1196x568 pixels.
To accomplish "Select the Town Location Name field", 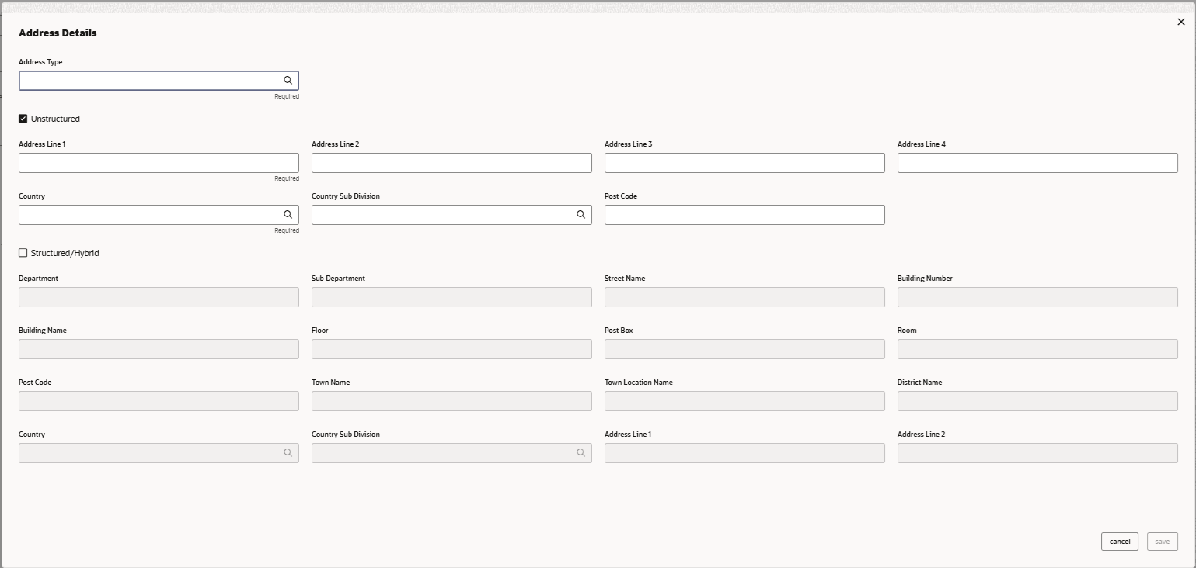I will (744, 401).
